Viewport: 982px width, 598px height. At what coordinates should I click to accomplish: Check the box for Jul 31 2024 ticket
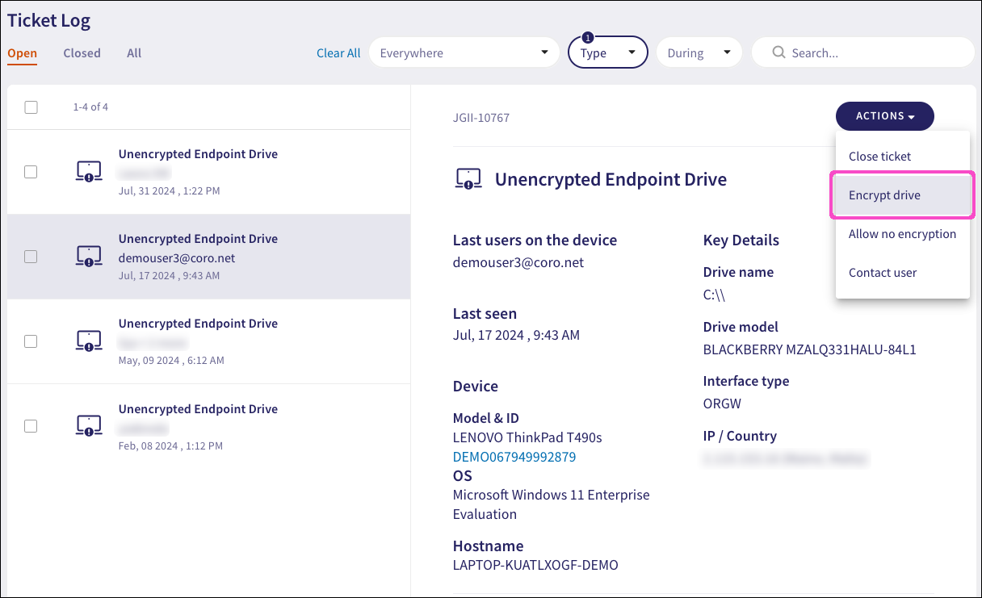(31, 172)
